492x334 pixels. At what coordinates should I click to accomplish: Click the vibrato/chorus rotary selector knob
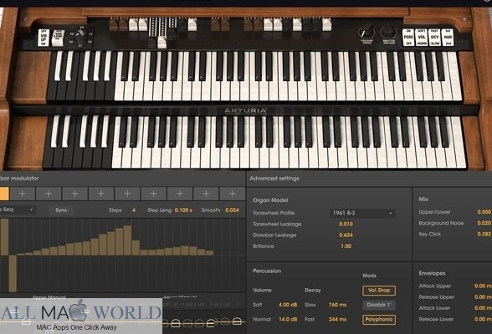click(x=80, y=36)
